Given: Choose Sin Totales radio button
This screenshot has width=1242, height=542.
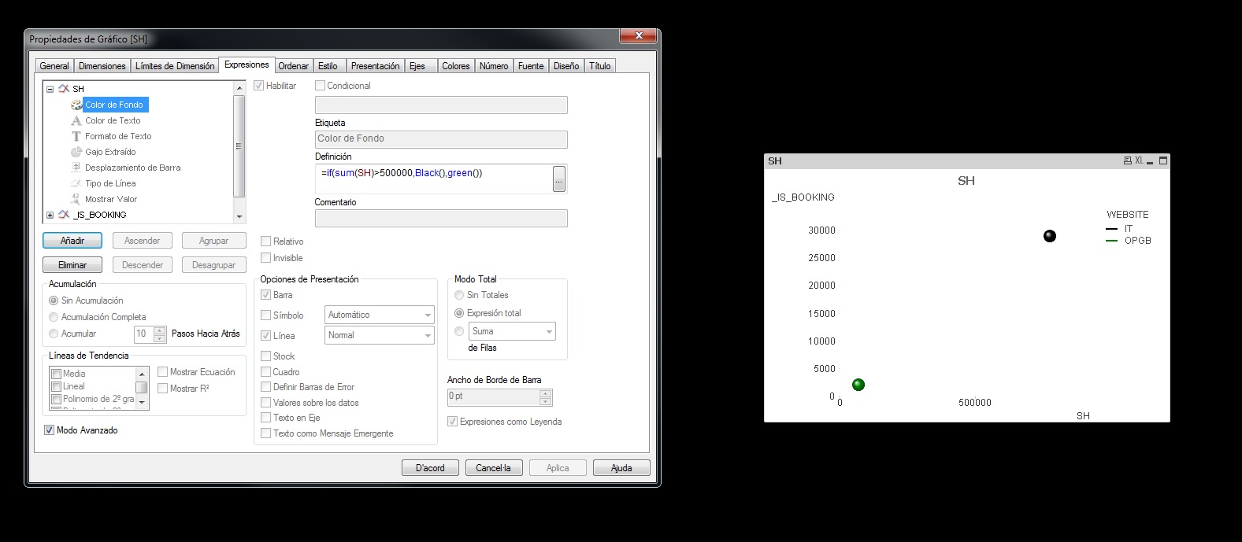Looking at the screenshot, I should 459,295.
